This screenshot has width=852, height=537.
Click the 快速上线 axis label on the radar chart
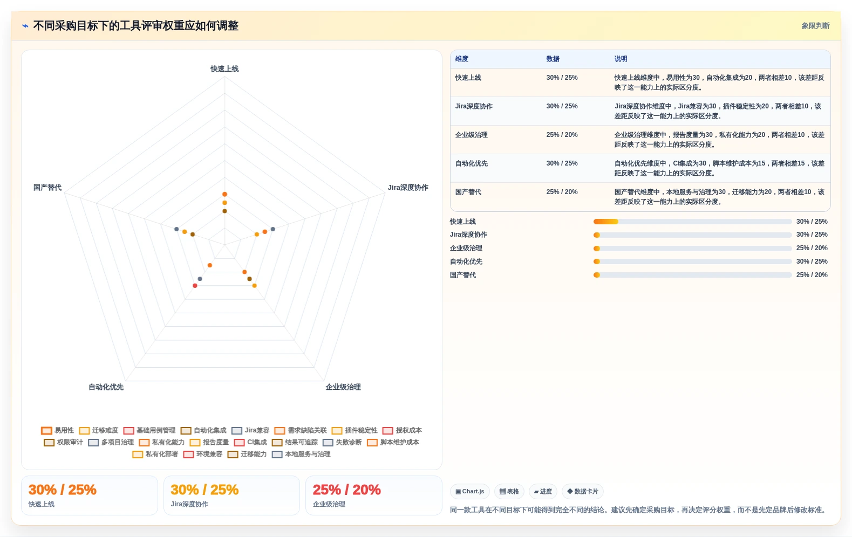click(224, 69)
